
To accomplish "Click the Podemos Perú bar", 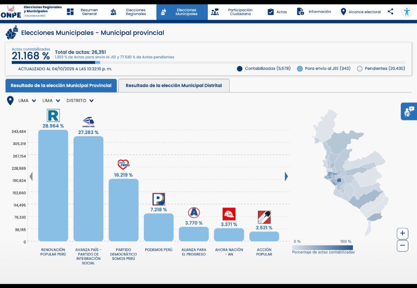I will pyautogui.click(x=159, y=227).
